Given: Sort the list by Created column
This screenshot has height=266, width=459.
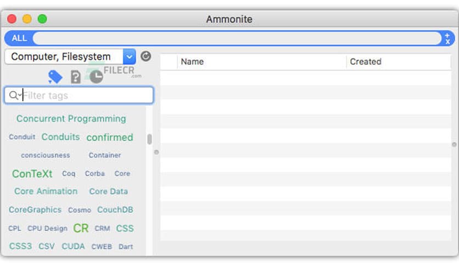Looking at the screenshot, I should coord(398,62).
